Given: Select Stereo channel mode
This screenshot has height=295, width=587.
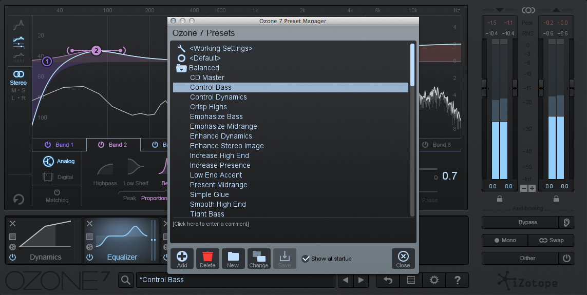Looking at the screenshot, I should [18, 78].
